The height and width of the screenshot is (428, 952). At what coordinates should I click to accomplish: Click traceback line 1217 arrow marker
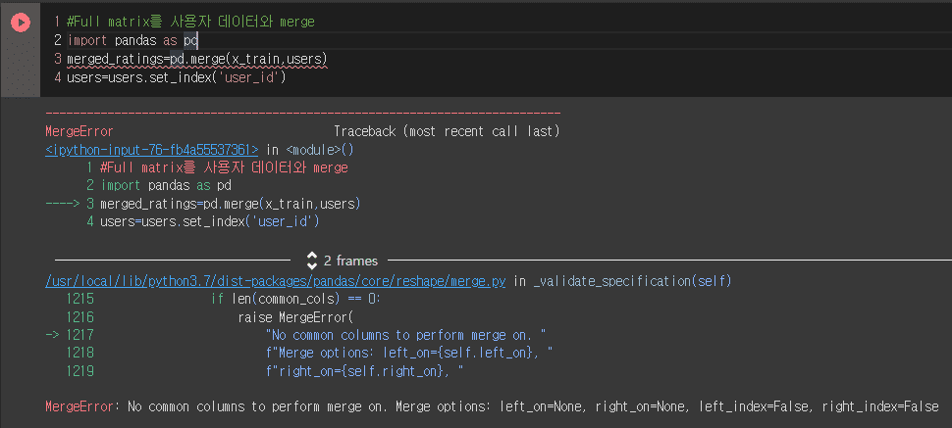[52, 335]
